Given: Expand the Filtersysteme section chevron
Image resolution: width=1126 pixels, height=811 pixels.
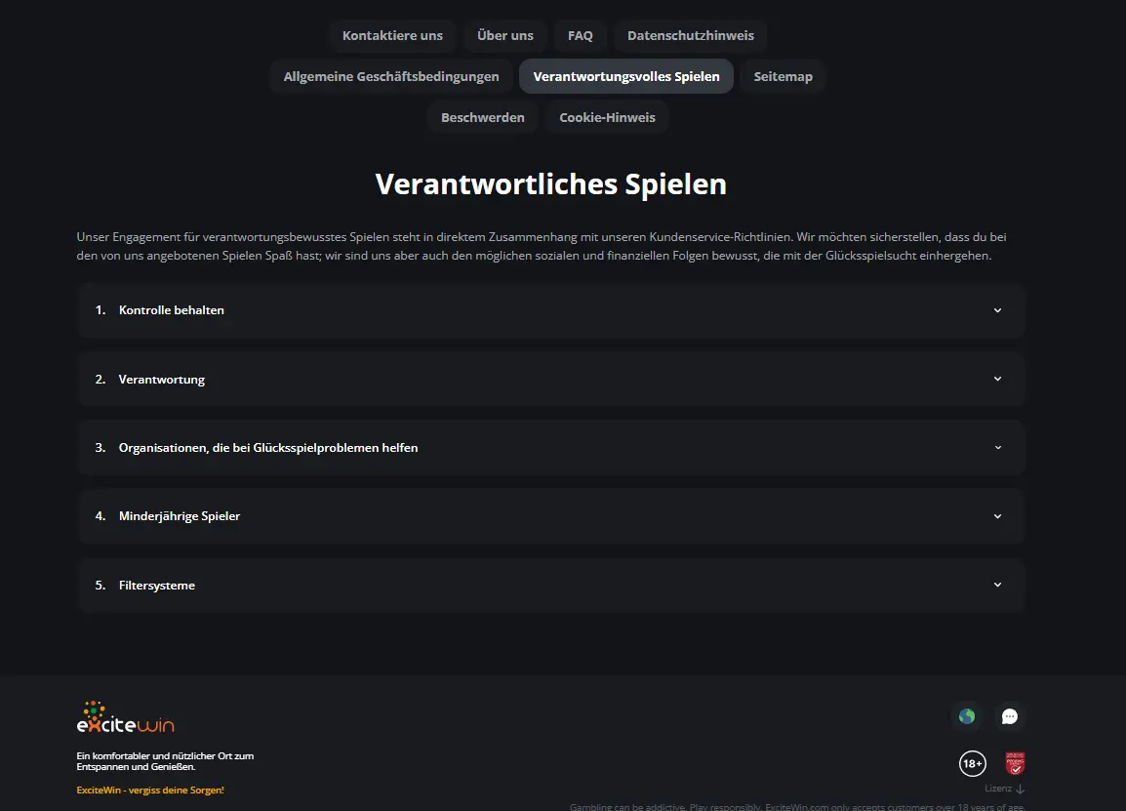Looking at the screenshot, I should 997,585.
